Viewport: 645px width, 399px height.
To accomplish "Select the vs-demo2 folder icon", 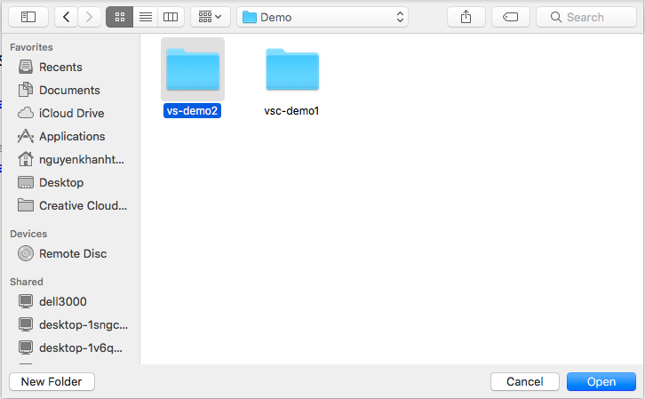I will [193, 71].
